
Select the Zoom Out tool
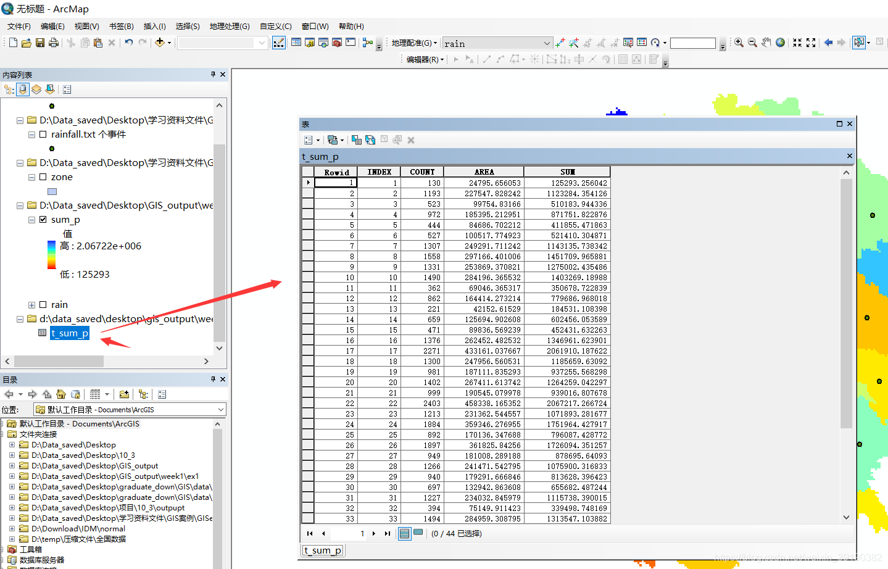point(752,43)
